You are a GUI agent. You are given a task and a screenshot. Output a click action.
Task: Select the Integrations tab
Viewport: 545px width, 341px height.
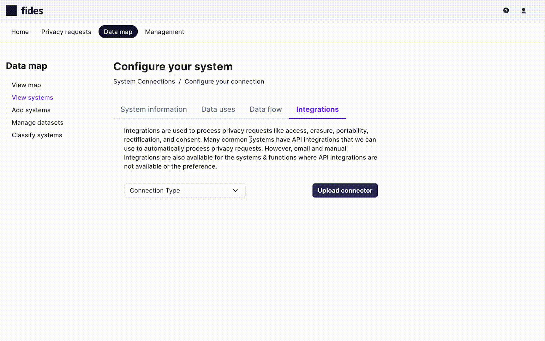click(x=317, y=109)
